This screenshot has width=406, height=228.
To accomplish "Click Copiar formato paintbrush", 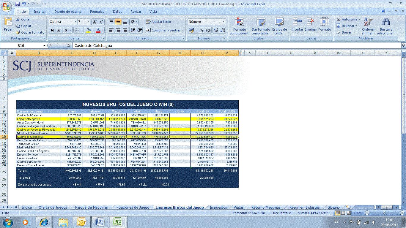I will click(x=30, y=32).
